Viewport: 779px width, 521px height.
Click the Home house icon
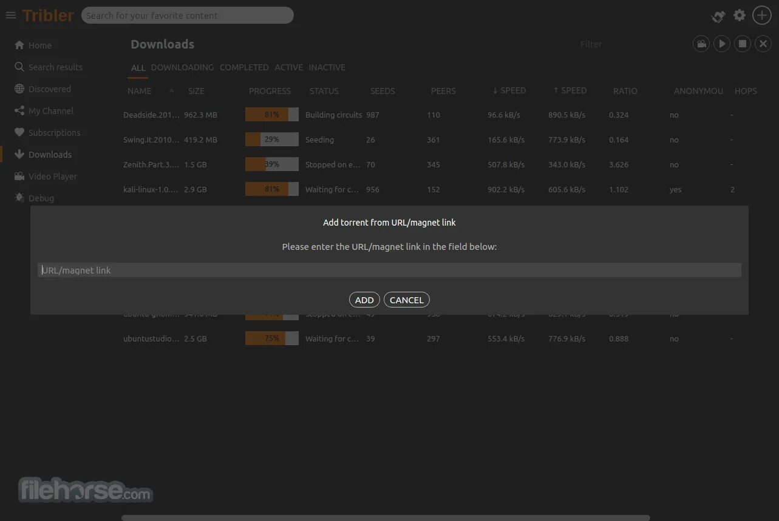tap(19, 45)
